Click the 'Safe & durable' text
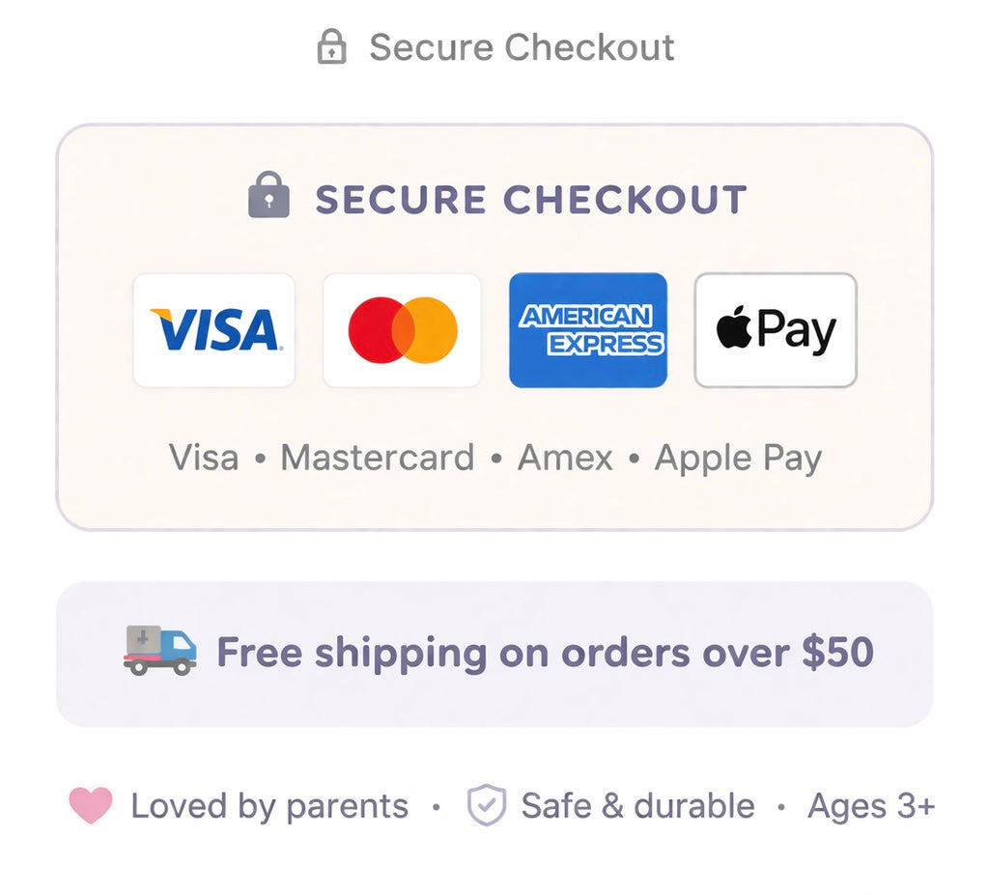 pos(637,806)
